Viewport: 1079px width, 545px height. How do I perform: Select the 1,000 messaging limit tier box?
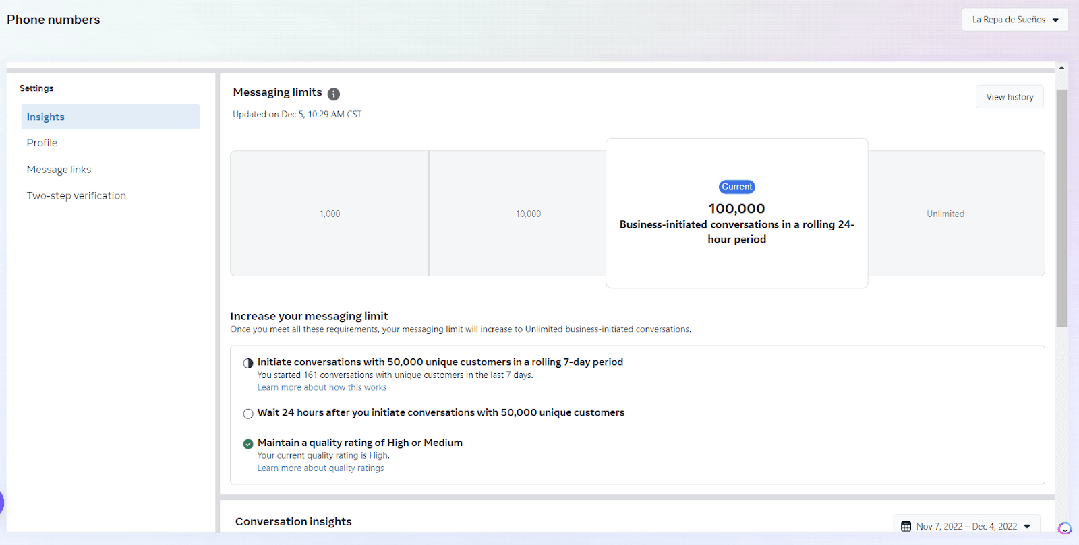[x=330, y=214]
